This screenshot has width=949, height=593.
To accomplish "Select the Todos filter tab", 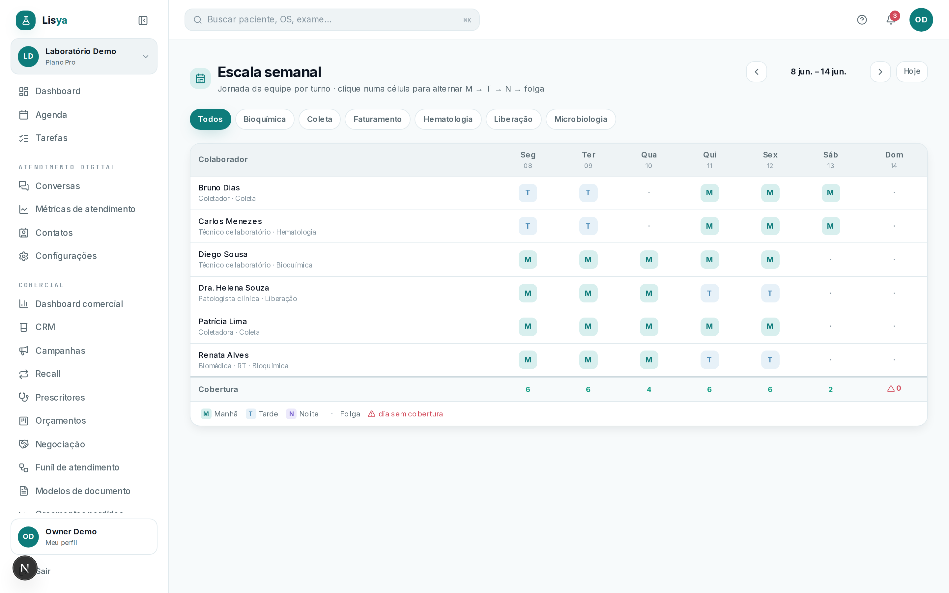I will [210, 119].
